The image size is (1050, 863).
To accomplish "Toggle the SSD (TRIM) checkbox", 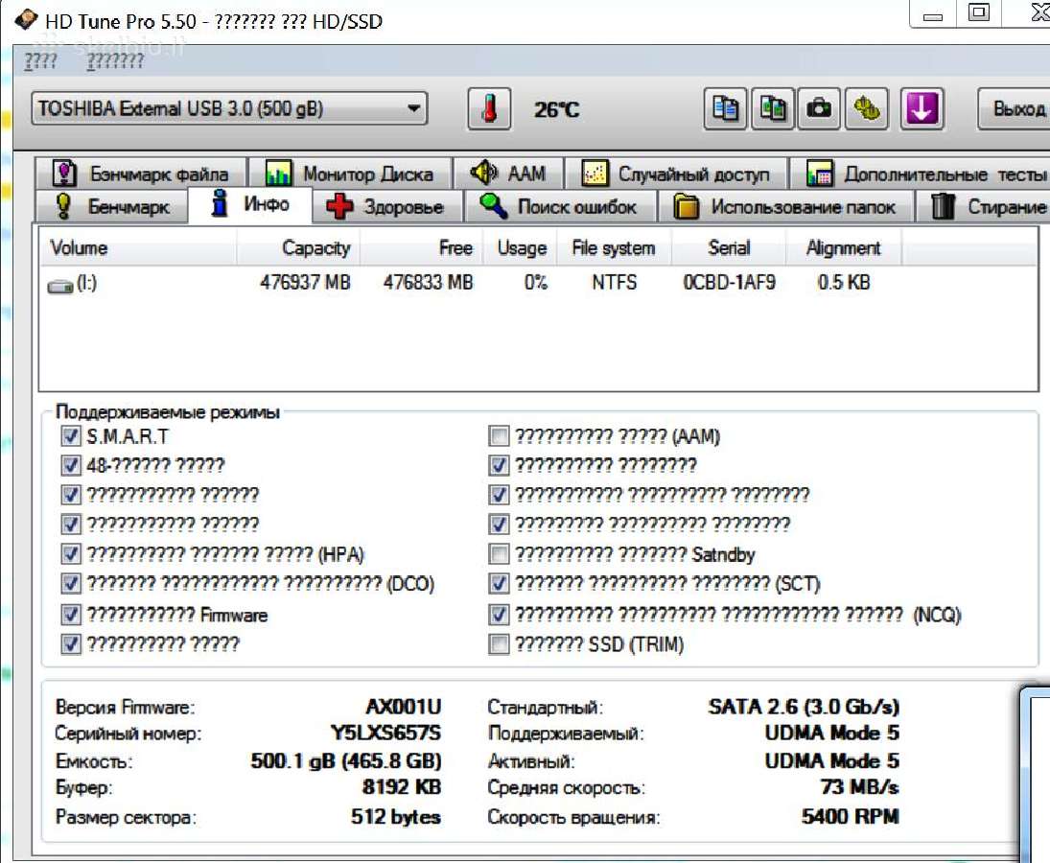I will tap(499, 644).
